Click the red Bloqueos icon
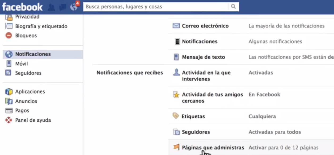Viewport: 334px width, 155px height. click(9, 35)
